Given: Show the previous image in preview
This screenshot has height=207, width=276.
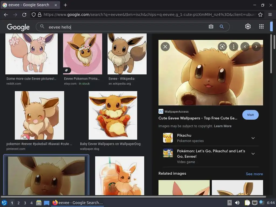Looking at the screenshot, I should [245, 47].
